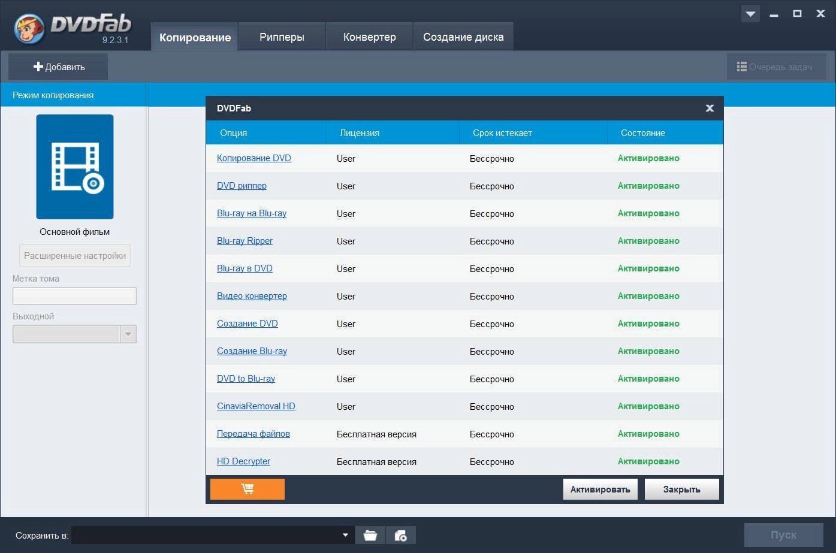Open the Создание Blu-ray link

[x=252, y=351]
